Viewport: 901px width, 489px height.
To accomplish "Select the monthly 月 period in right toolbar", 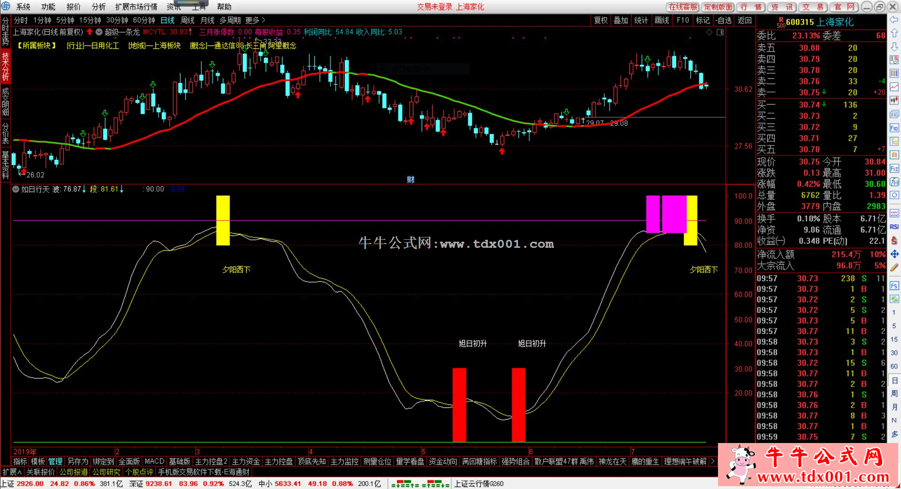I will [x=894, y=407].
